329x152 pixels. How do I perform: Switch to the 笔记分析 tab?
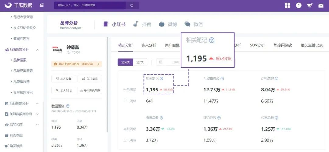pyautogui.click(x=125, y=45)
